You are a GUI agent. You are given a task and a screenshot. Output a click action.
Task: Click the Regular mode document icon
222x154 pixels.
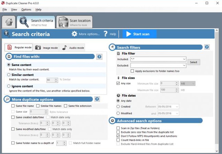pyautogui.click(x=9, y=47)
